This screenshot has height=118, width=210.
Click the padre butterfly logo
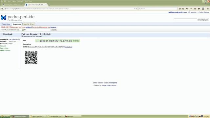coord(4,18)
